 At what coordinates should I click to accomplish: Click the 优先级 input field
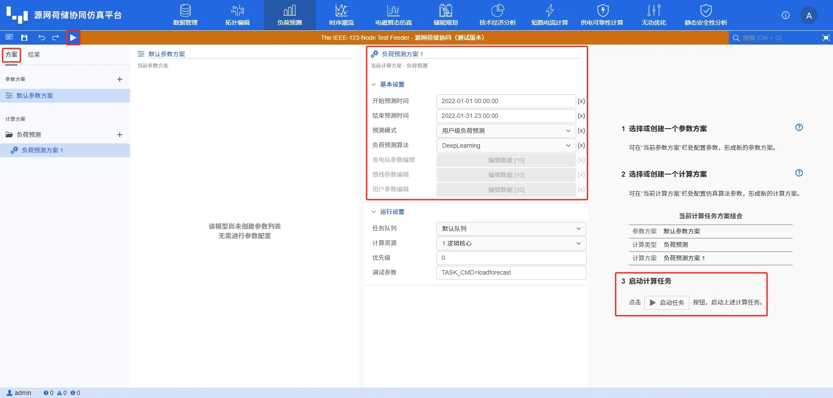click(511, 258)
